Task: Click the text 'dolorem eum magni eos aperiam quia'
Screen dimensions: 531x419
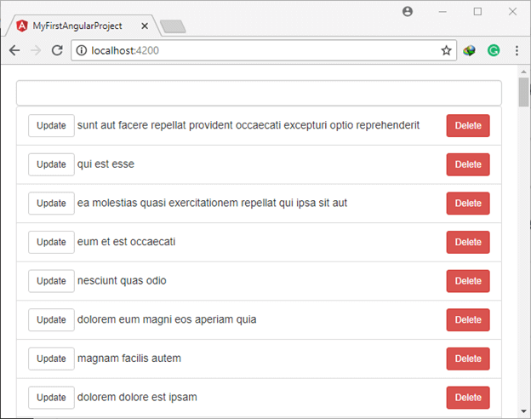Action: tap(167, 319)
